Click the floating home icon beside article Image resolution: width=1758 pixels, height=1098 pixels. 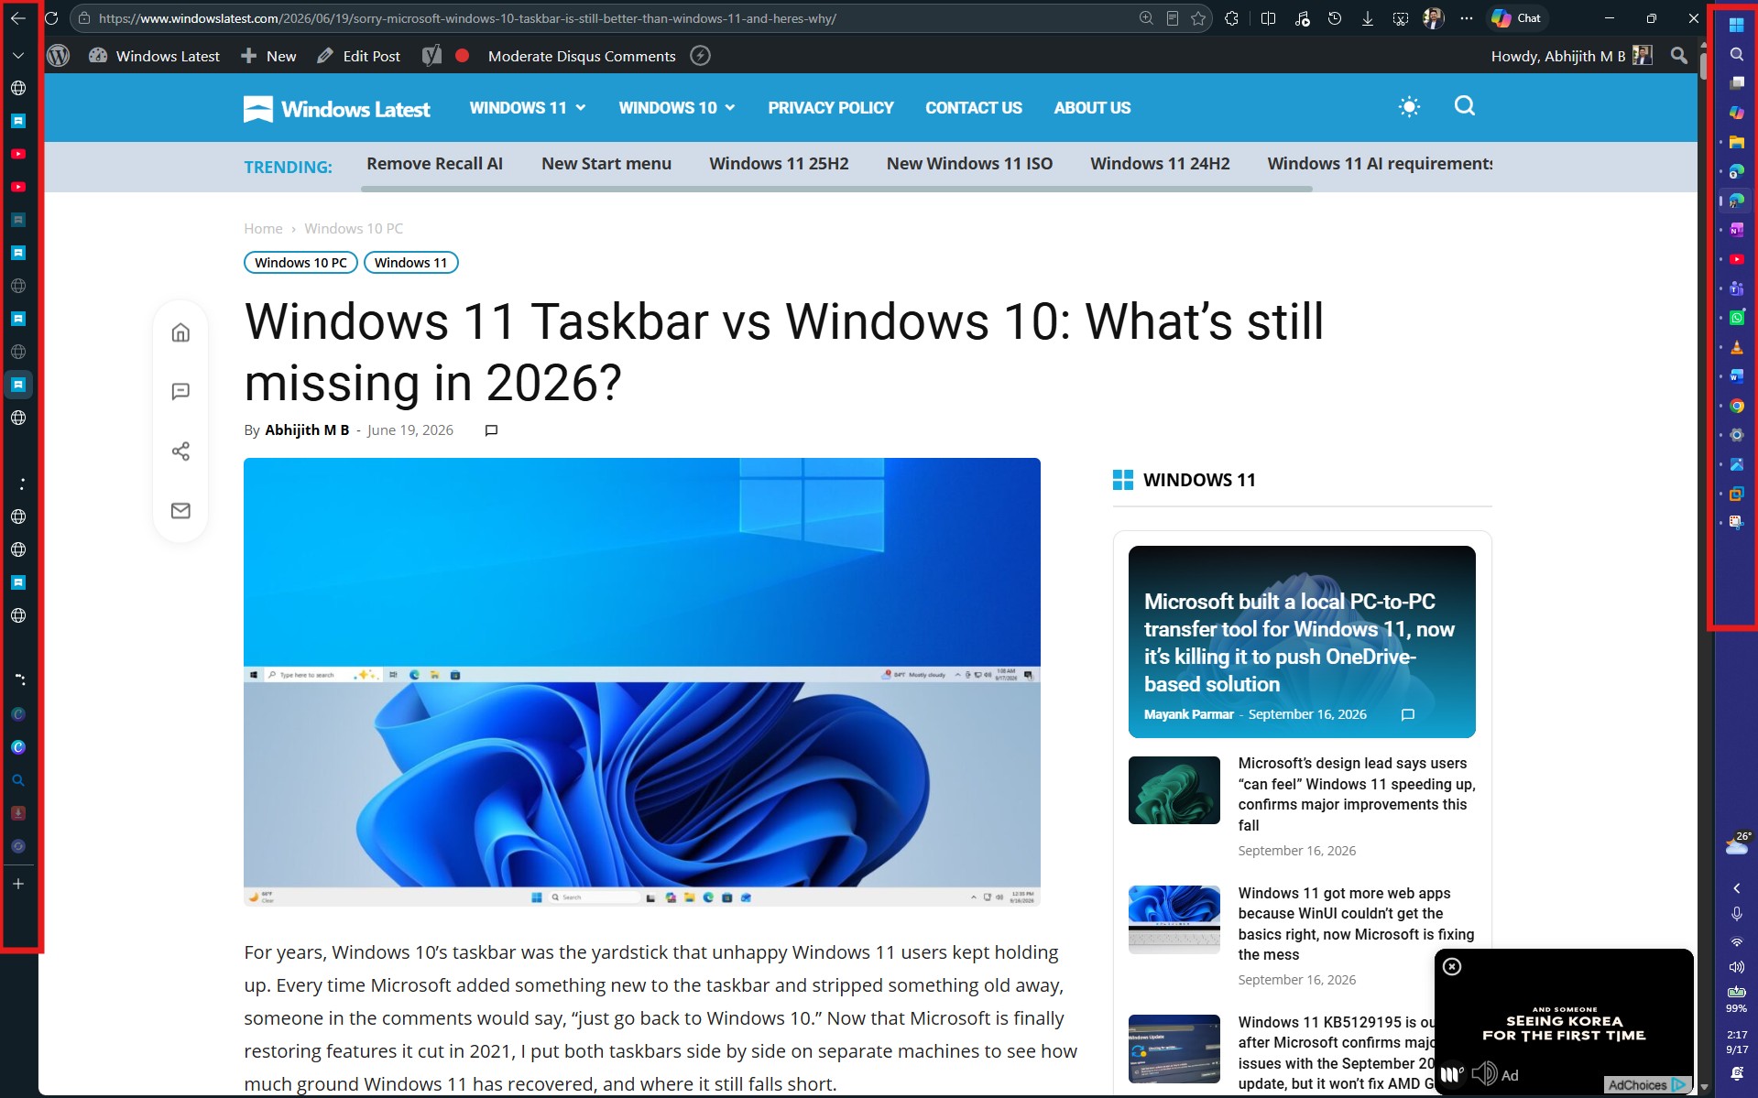[x=180, y=332]
